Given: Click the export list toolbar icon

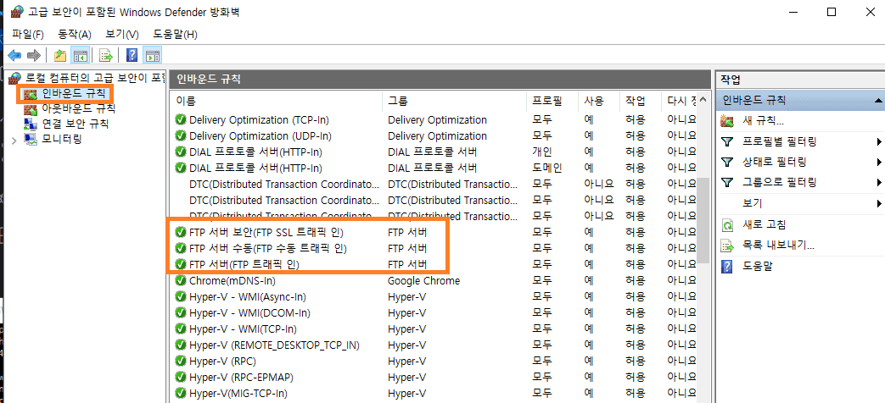Looking at the screenshot, I should click(x=106, y=55).
